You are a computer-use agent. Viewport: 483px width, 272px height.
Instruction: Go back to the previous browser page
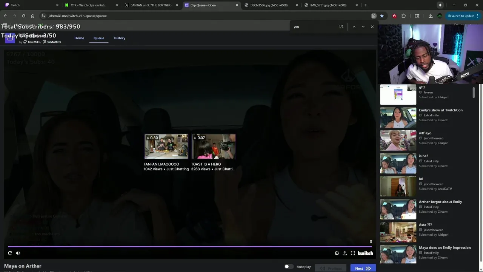(x=5, y=16)
